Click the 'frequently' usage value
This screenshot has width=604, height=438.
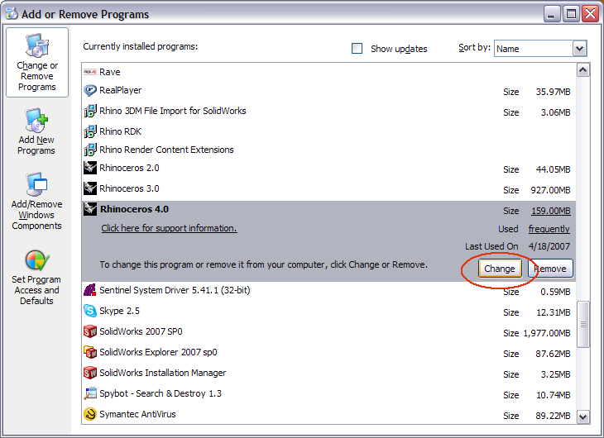549,229
